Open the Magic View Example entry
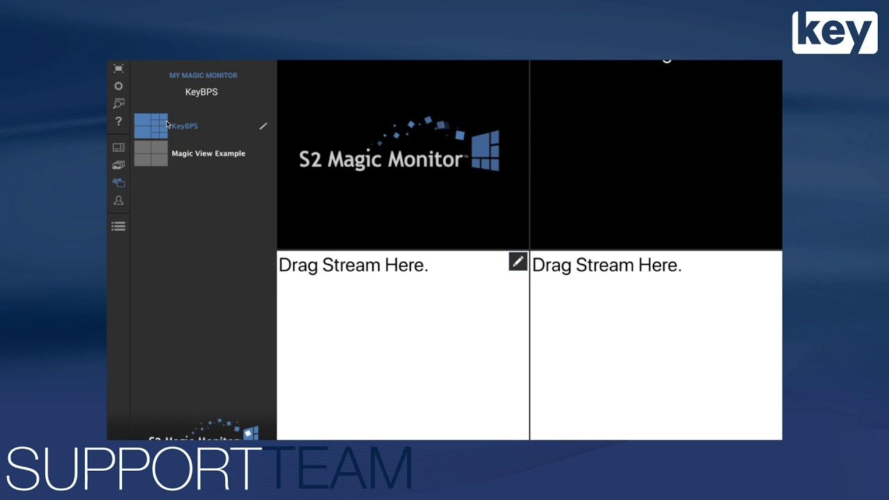The width and height of the screenshot is (889, 500). pos(208,153)
